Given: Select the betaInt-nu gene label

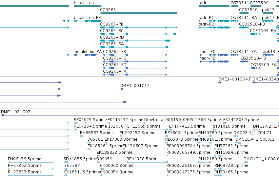Looking at the screenshot, I should (x=84, y=3).
